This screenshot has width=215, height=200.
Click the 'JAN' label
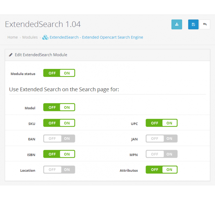[135, 139]
